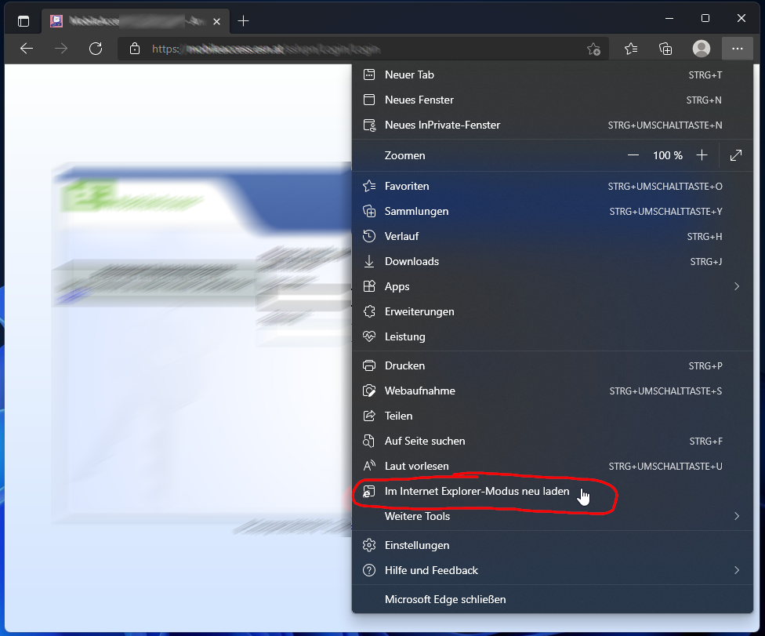
Task: Open the Favorites list toolbar icon
Action: pyautogui.click(x=631, y=49)
